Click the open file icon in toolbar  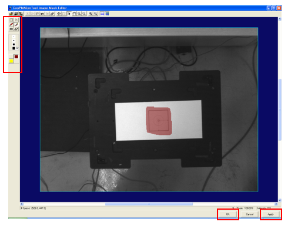pos(11,14)
